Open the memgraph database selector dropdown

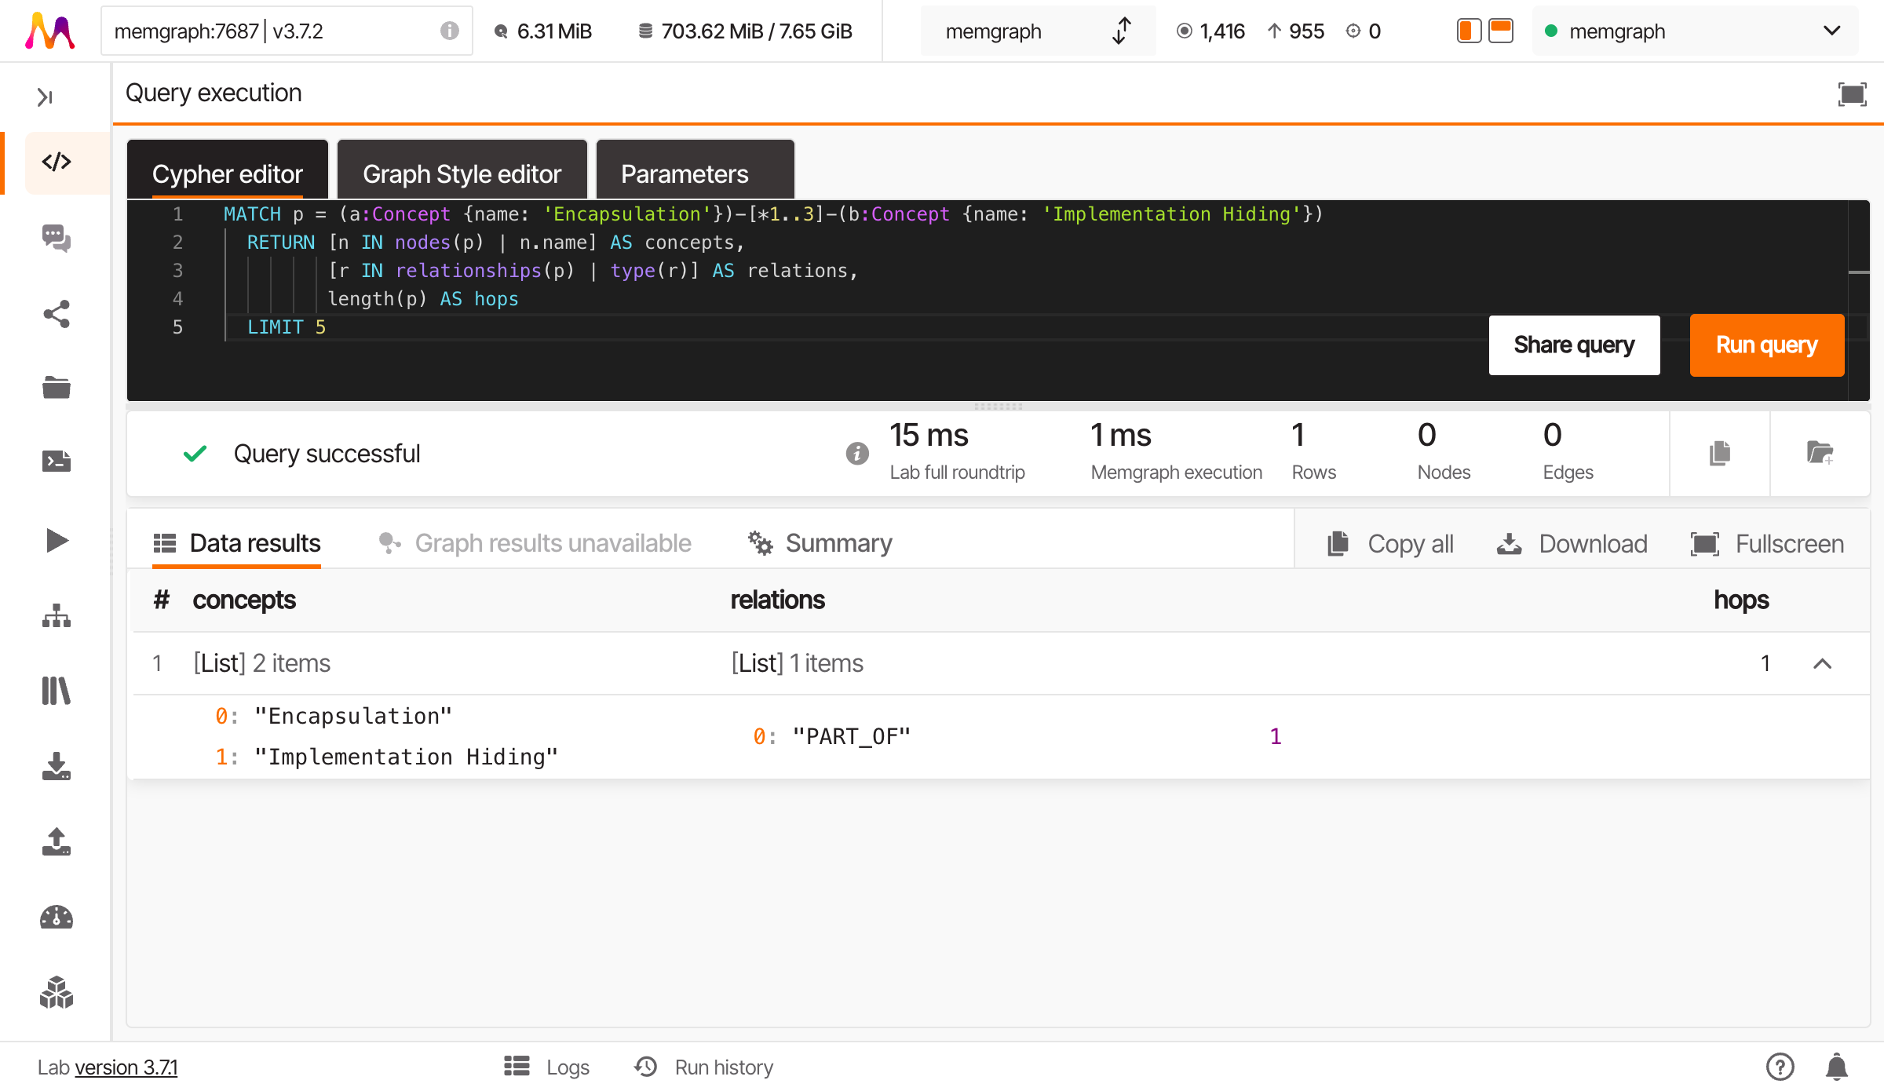click(1038, 31)
